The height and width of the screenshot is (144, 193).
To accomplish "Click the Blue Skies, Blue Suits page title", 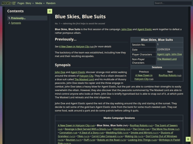I will click(x=80, y=17).
